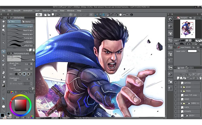Select the Text tool
The width and height of the screenshot is (202, 125).
click(x=4, y=102)
